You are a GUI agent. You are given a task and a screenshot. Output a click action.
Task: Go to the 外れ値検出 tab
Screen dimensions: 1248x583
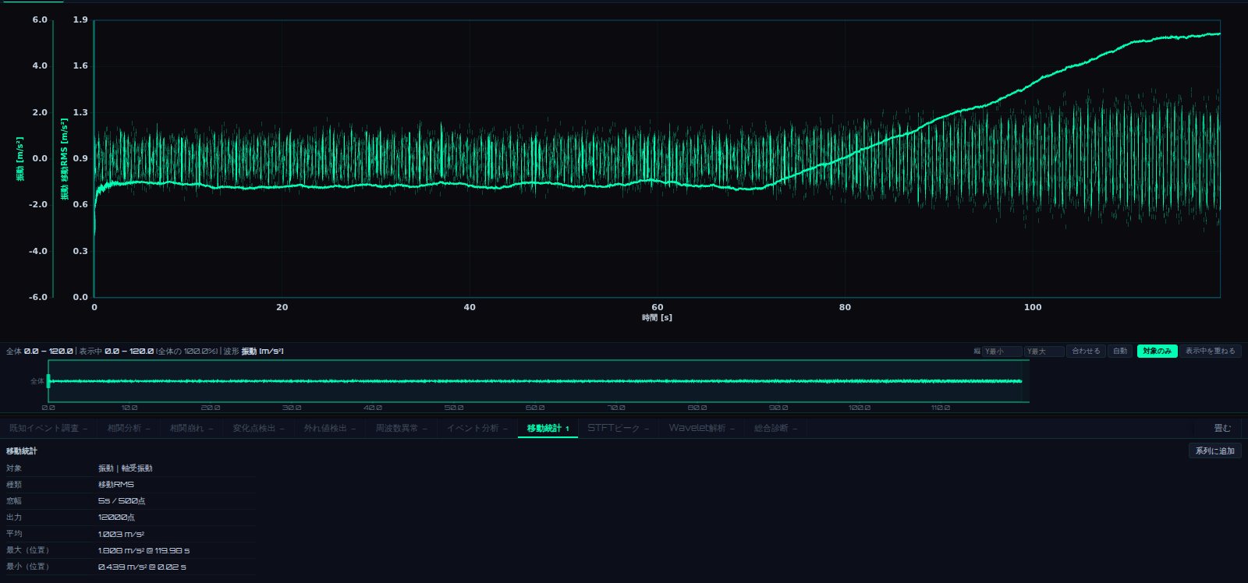330,429
